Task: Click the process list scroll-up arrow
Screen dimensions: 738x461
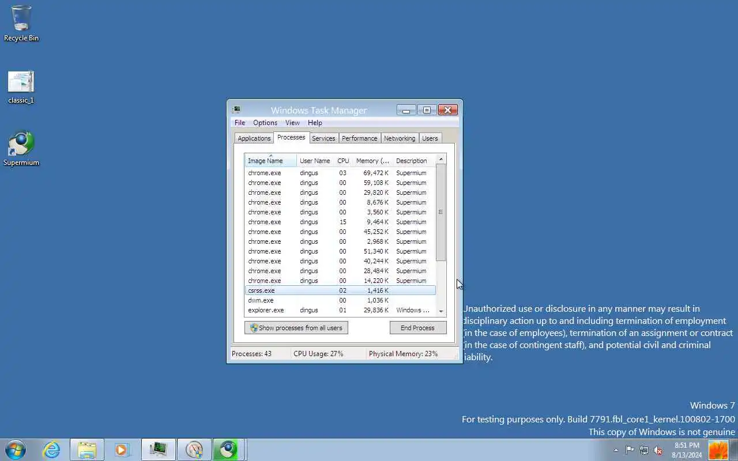Action: coord(441,159)
